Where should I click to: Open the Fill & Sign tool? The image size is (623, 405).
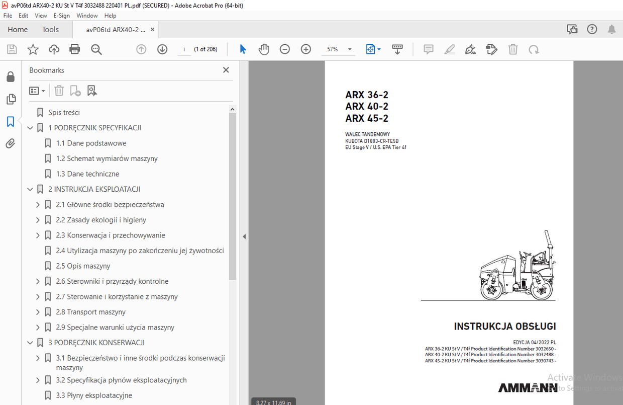[x=470, y=49]
